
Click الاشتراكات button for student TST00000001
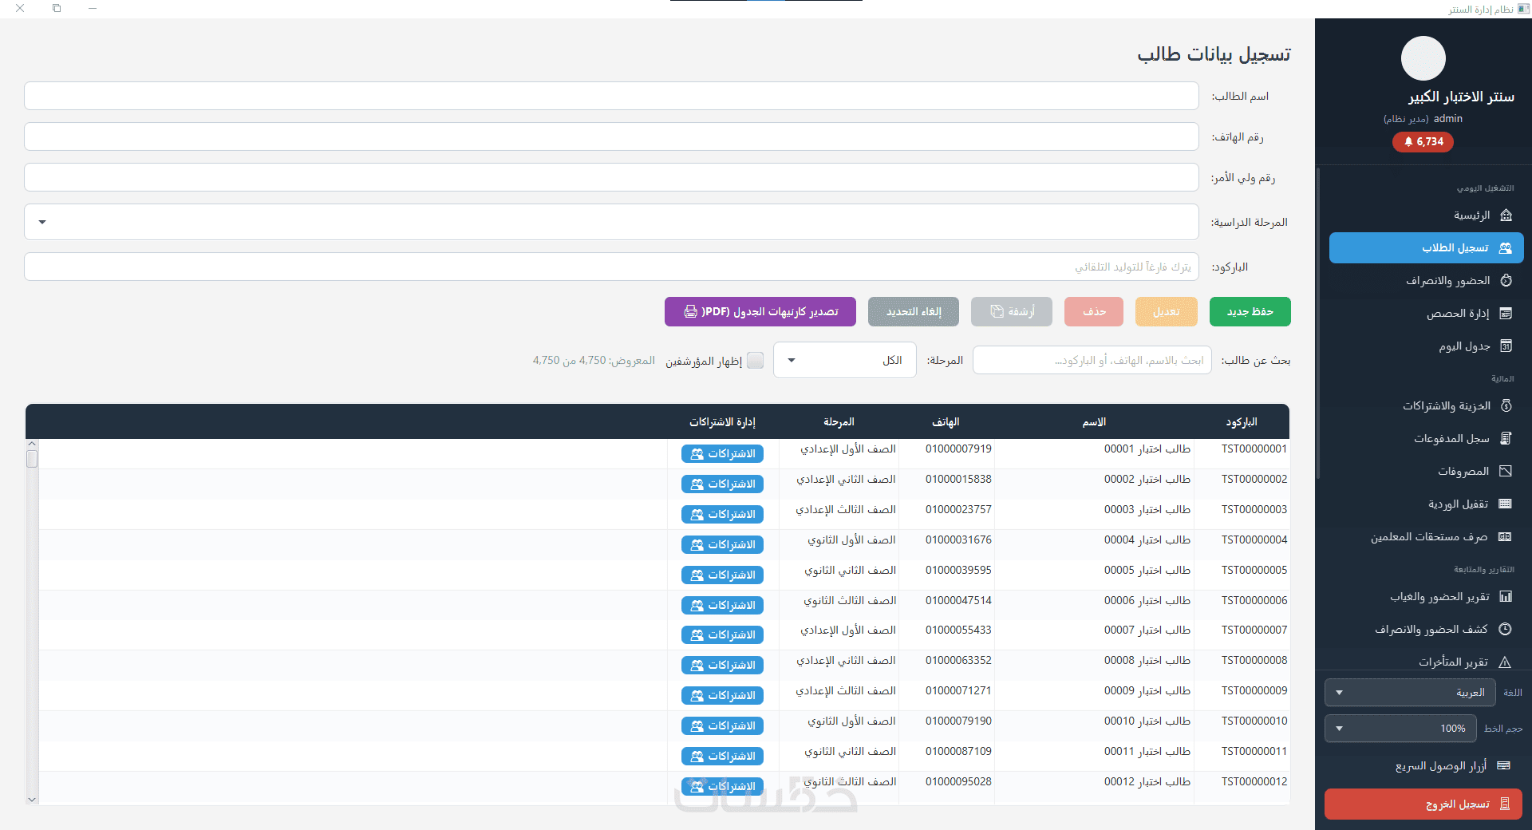(722, 454)
